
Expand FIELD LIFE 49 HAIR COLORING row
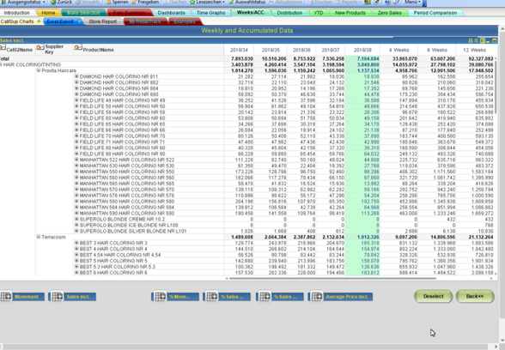(76, 100)
